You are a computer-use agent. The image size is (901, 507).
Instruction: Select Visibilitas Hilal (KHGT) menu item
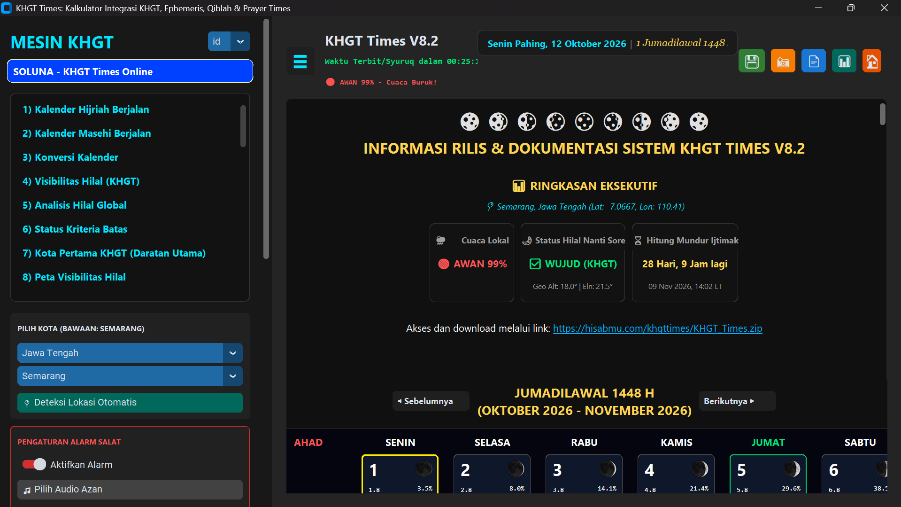pyautogui.click(x=81, y=181)
